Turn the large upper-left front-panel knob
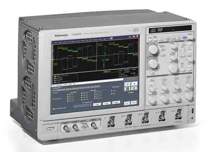Viewport: 209px width, 152px height. pyautogui.click(x=153, y=49)
